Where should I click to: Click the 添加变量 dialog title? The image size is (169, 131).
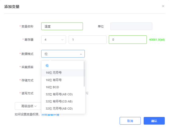pos(12,7)
